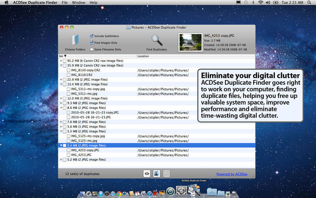Open the Applications folder stack in dock

[212, 192]
